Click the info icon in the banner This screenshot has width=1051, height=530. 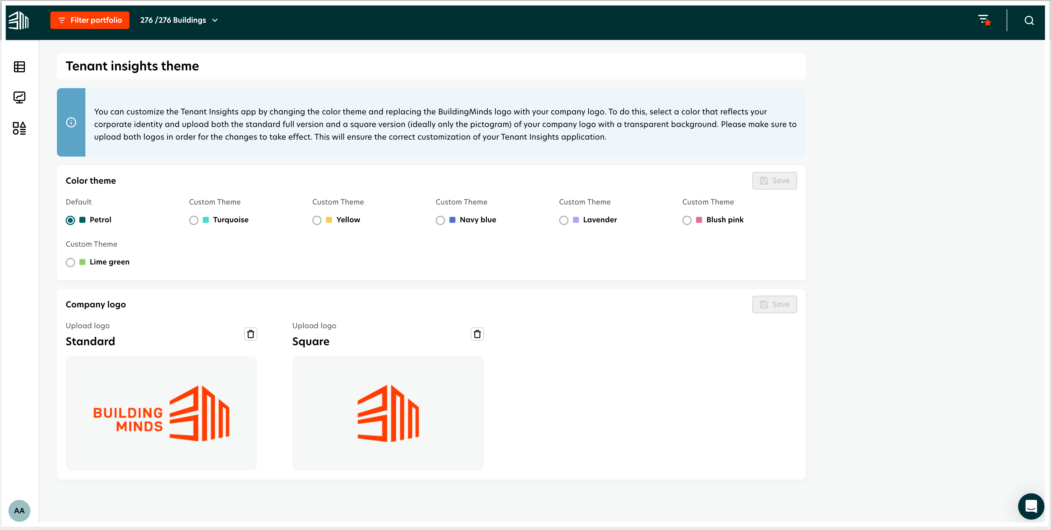coord(71,122)
